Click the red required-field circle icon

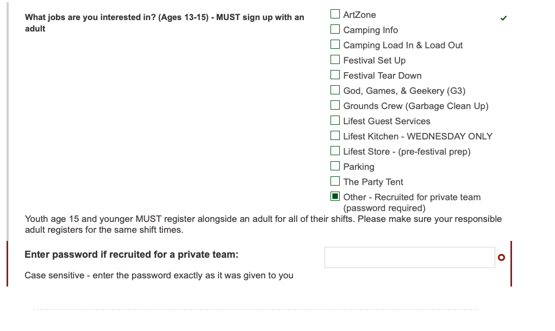point(501,258)
